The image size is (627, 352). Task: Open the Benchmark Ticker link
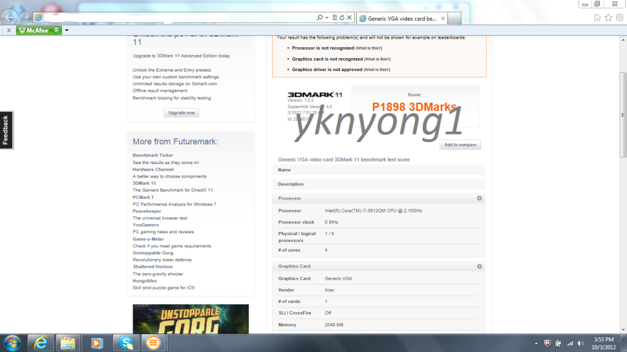153,155
